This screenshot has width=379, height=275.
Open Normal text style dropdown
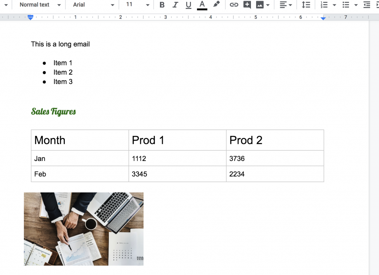(40, 5)
